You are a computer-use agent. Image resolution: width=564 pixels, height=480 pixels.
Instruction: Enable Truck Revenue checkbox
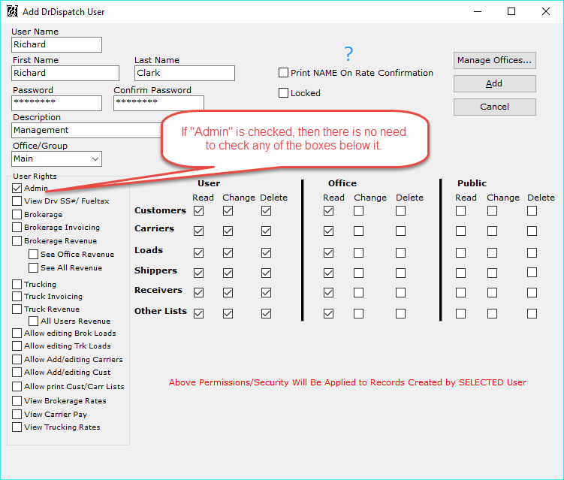tap(17, 309)
